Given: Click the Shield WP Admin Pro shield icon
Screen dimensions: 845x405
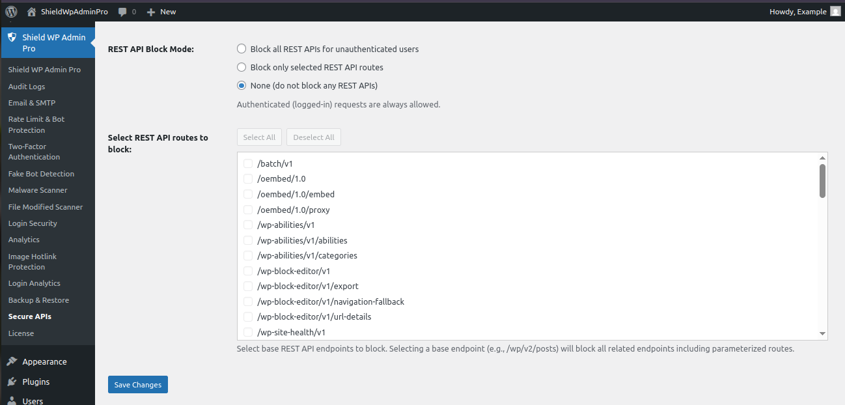Looking at the screenshot, I should (x=12, y=38).
